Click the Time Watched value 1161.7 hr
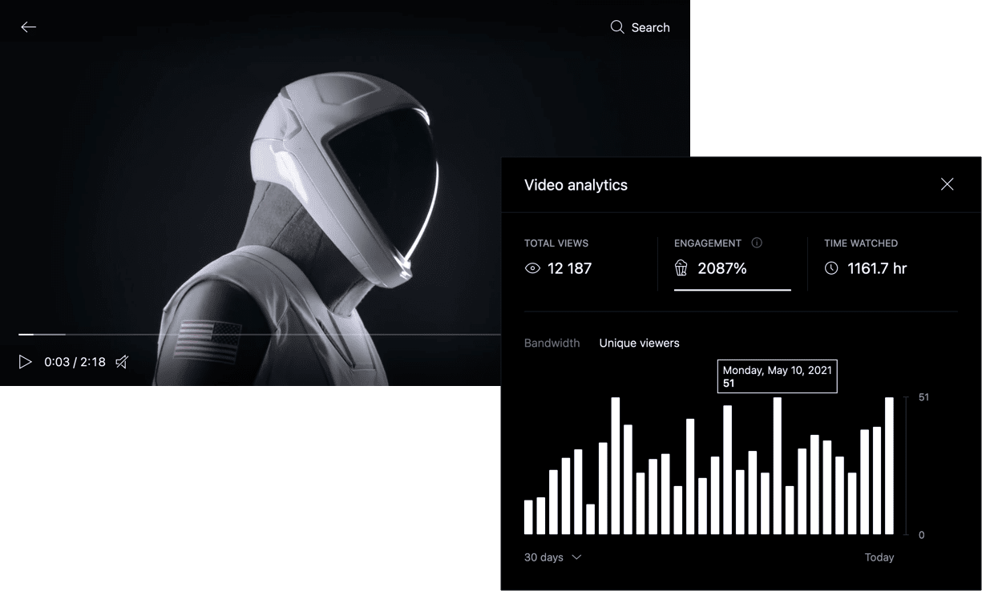The height and width of the screenshot is (591, 982). pos(877,269)
